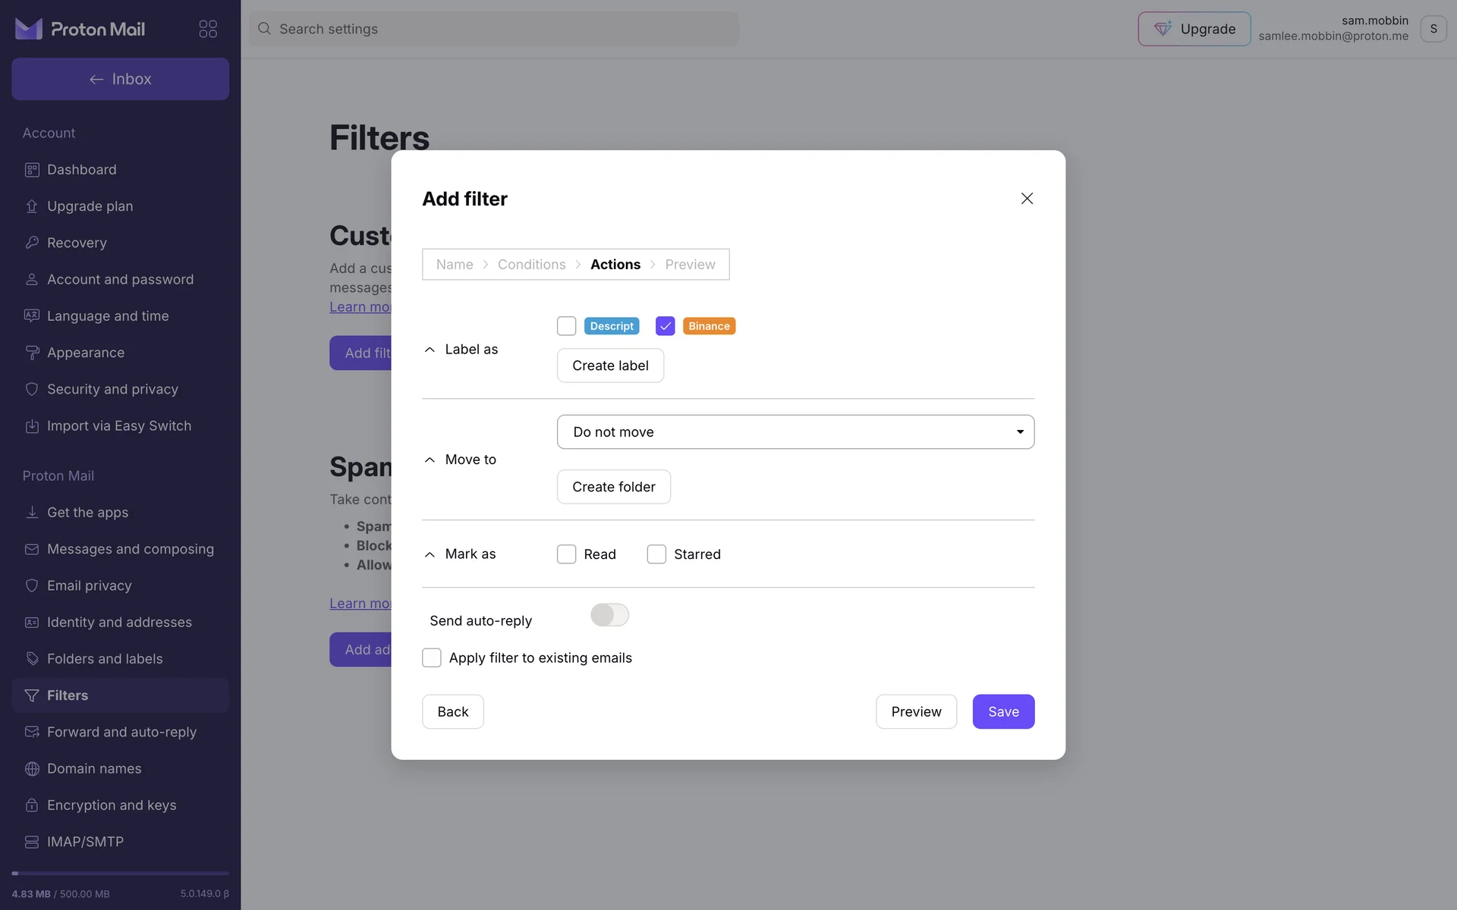
Task: Click the Save button
Action: coord(1003,711)
